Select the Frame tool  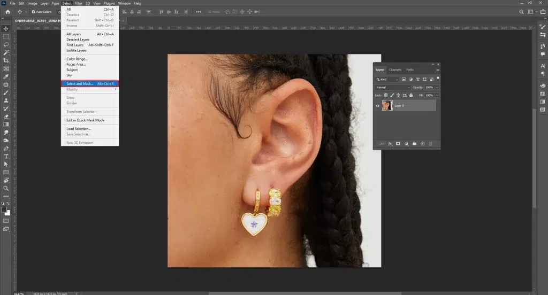[x=6, y=69]
